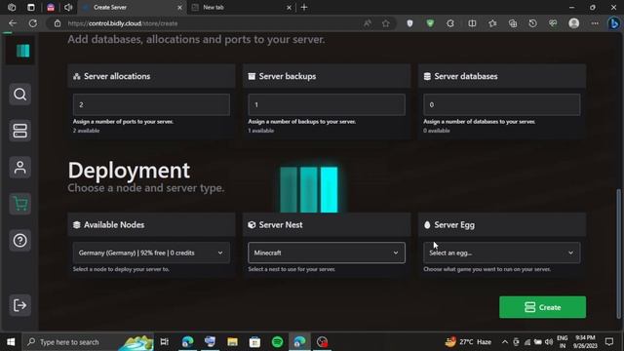The width and height of the screenshot is (624, 351).
Task: Toggle split screen icon in toolbar
Action: click(x=472, y=23)
